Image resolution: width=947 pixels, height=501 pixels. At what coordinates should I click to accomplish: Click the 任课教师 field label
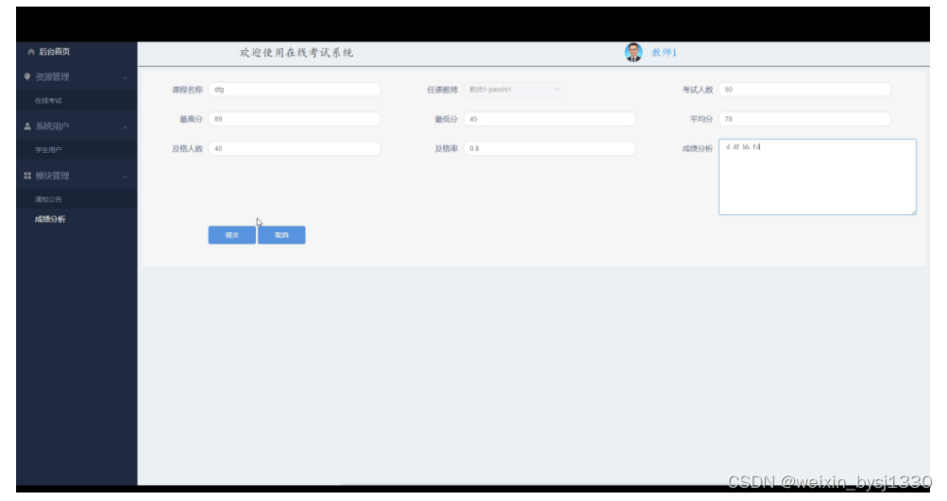(443, 90)
